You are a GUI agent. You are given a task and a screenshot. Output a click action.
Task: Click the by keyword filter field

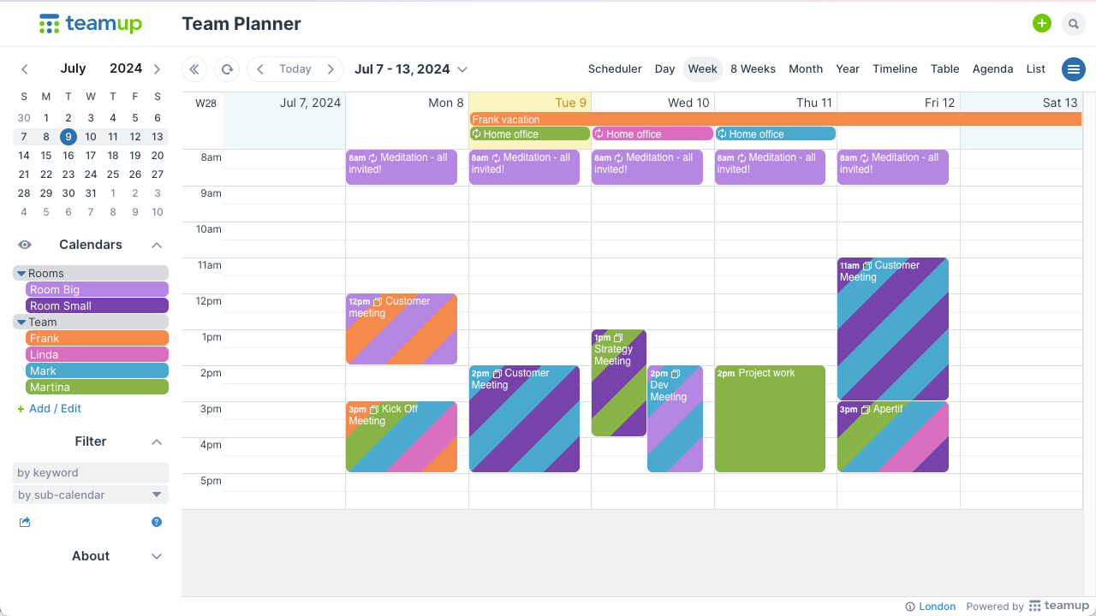tap(91, 472)
